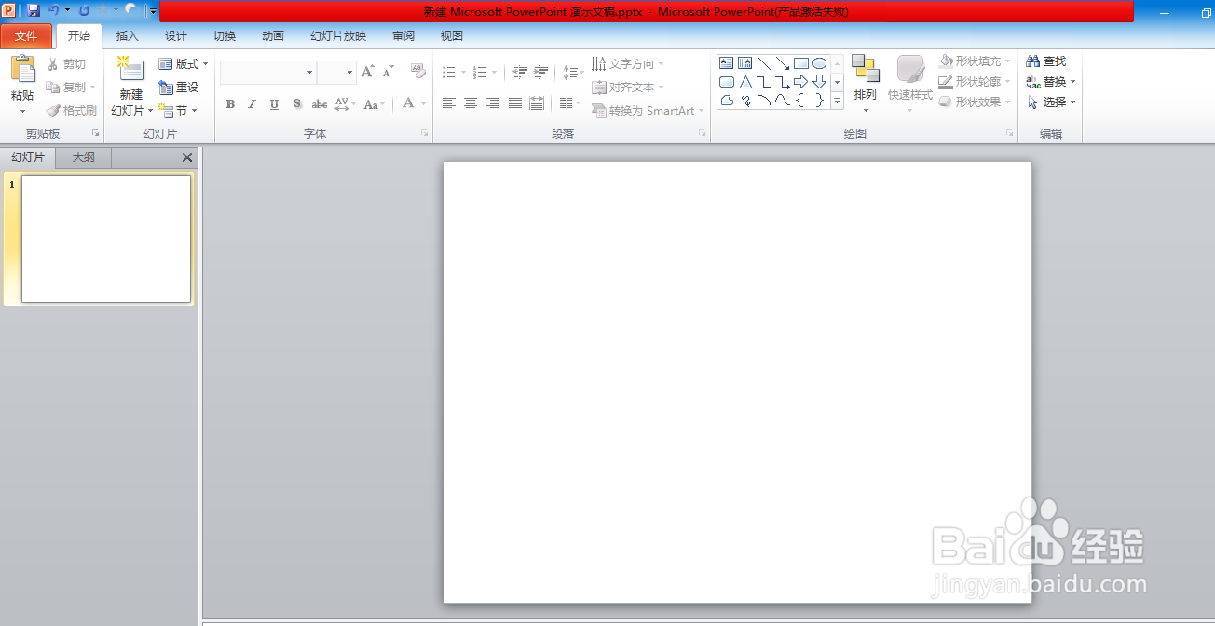Open the Replace (替换) dropdown
Viewport: 1215px width, 626px height.
pos(1051,82)
